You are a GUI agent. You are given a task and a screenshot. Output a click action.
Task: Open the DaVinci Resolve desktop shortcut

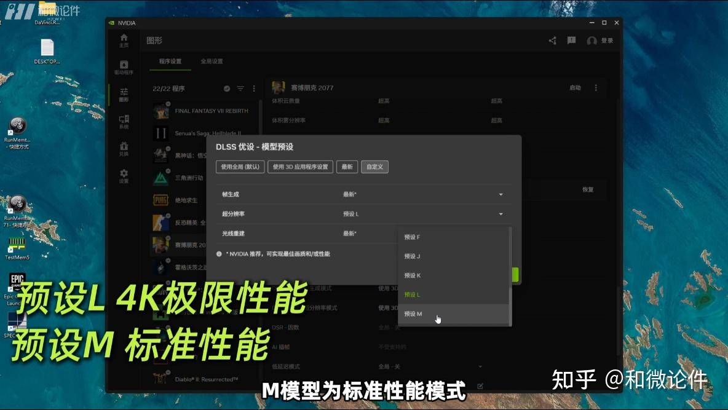pyautogui.click(x=47, y=14)
